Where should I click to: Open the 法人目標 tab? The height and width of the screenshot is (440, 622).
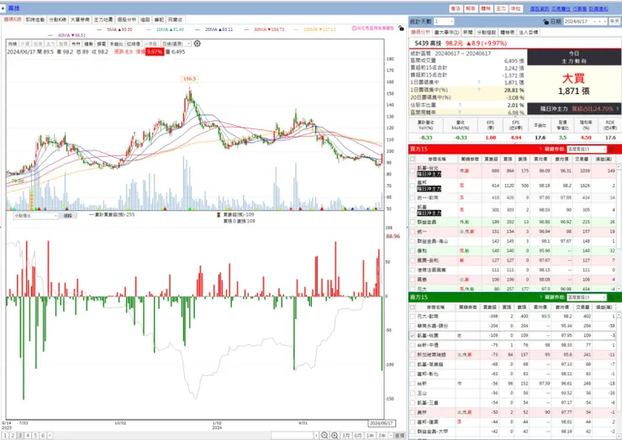pos(529,32)
